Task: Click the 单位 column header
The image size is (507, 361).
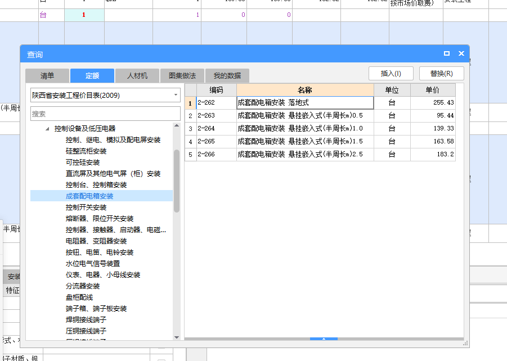Action: coord(392,90)
